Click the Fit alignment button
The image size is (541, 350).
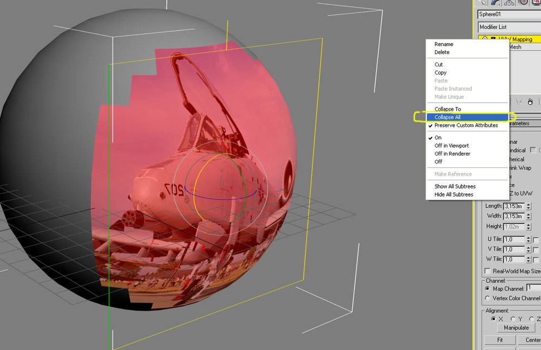click(500, 340)
